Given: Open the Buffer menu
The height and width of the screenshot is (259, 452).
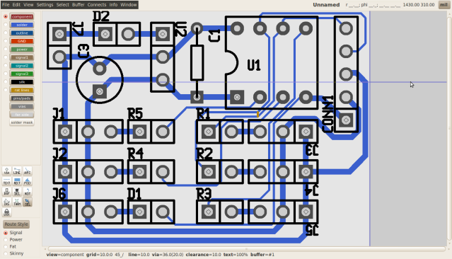Looking at the screenshot, I should point(78,5).
